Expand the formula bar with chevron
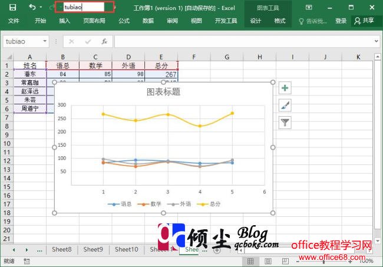Image resolution: width=383 pixels, height=267 pixels. [376, 41]
